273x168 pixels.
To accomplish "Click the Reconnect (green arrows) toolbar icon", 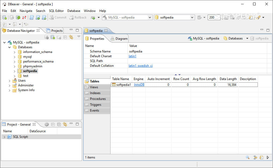I will [18, 17].
